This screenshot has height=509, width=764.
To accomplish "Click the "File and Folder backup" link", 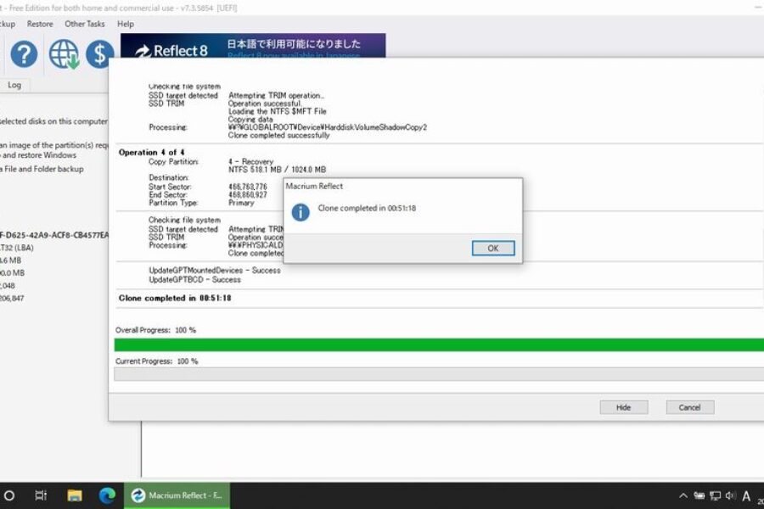I will (x=44, y=169).
